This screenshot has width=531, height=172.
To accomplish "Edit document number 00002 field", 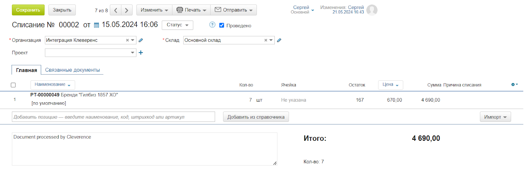I will pos(69,25).
